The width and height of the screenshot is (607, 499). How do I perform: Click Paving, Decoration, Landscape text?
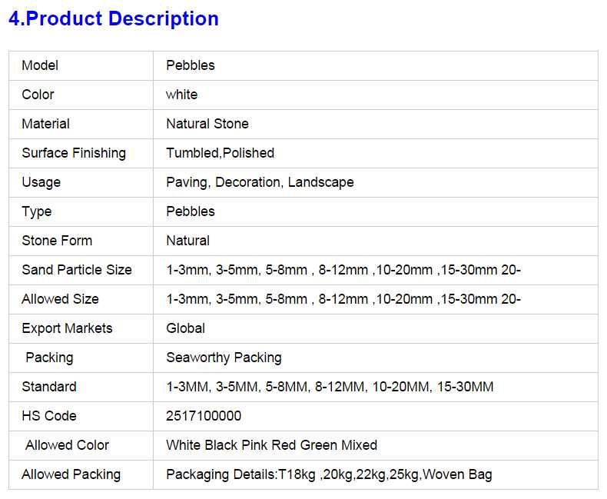tap(260, 182)
